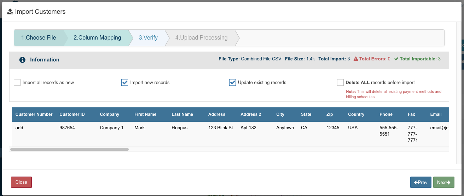
Task: Click the Customer Number column header
Action: point(34,114)
